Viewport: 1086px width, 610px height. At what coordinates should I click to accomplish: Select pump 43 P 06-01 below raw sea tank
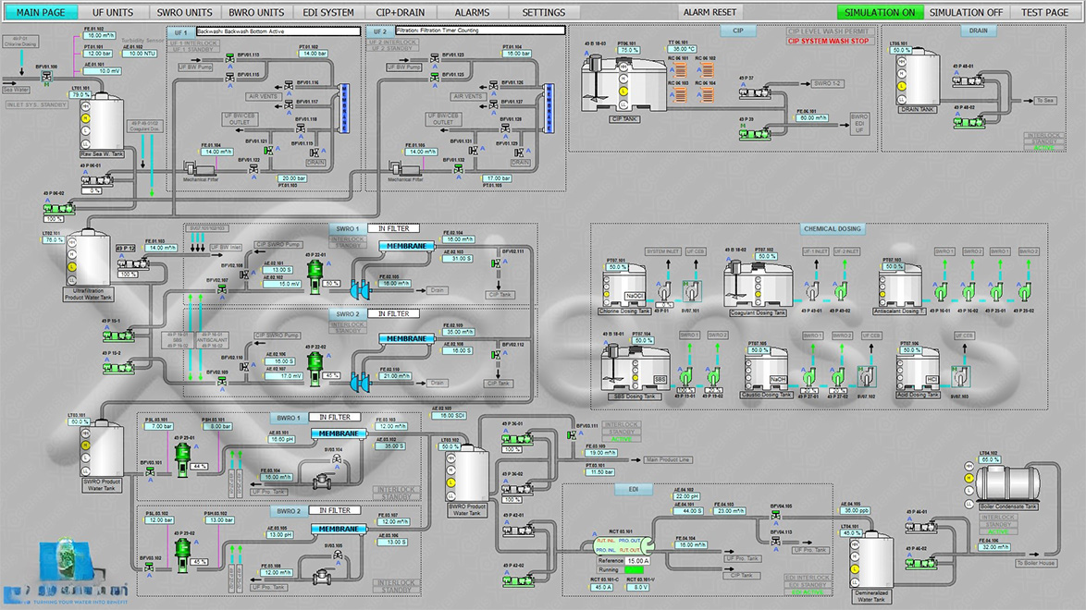point(94,179)
